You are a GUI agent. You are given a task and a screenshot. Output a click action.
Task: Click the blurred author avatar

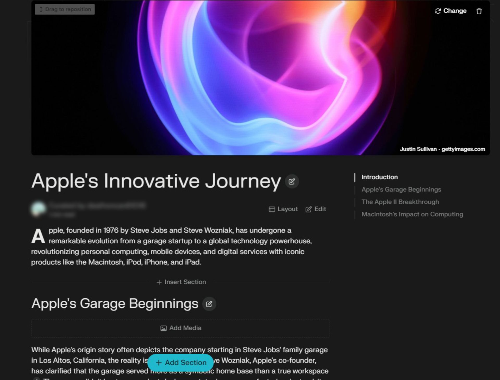[x=39, y=209]
